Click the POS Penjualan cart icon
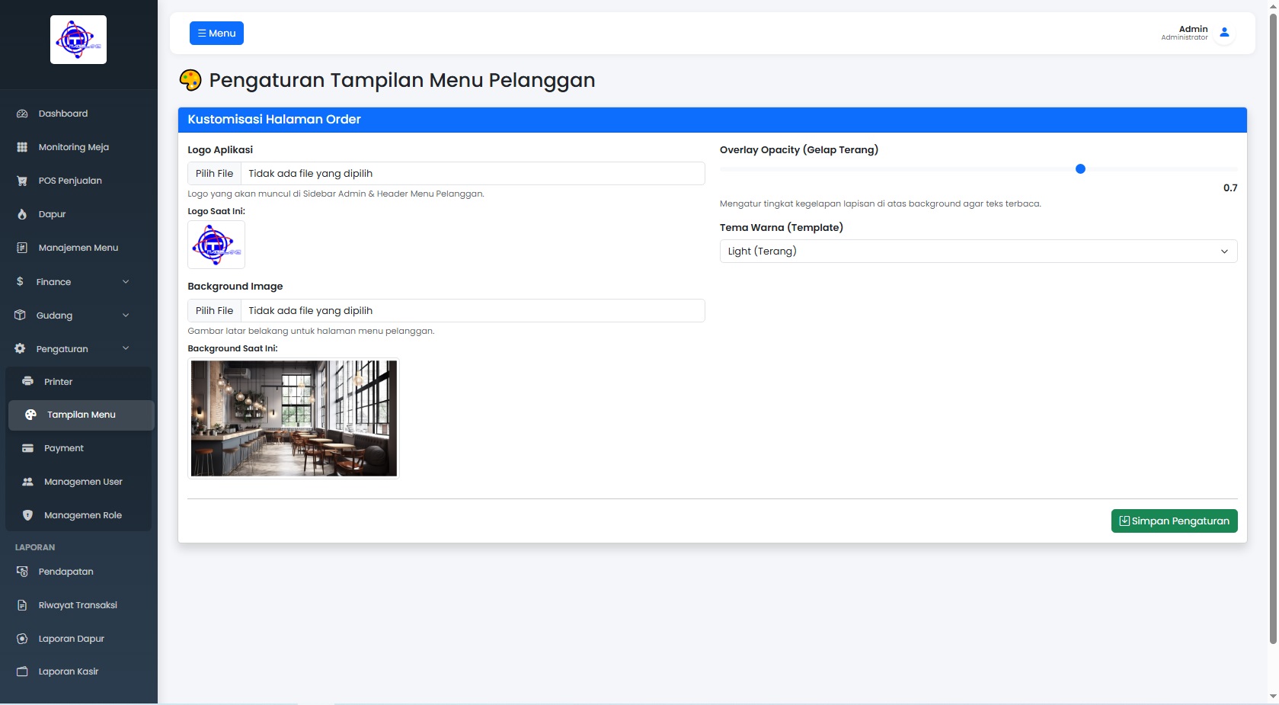The height and width of the screenshot is (705, 1279). pyautogui.click(x=22, y=181)
